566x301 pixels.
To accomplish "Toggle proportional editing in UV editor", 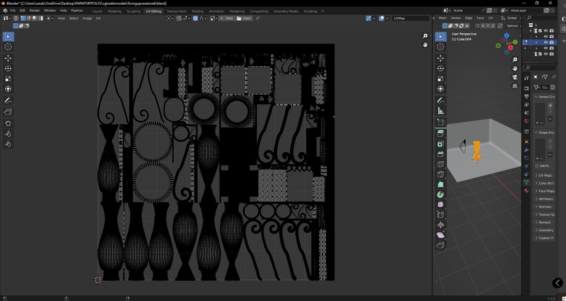I will 195,18.
